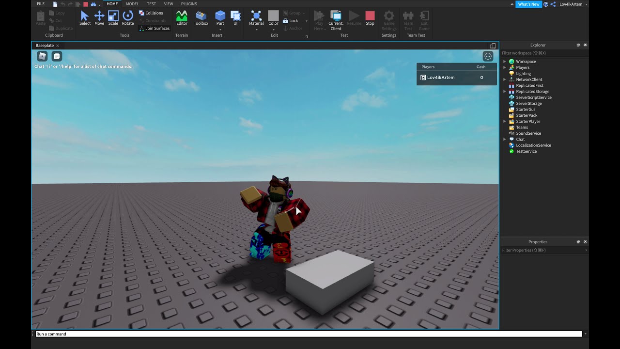Screen dimensions: 620x349
Task: Expand the NetworkClient node
Action: (505, 79)
